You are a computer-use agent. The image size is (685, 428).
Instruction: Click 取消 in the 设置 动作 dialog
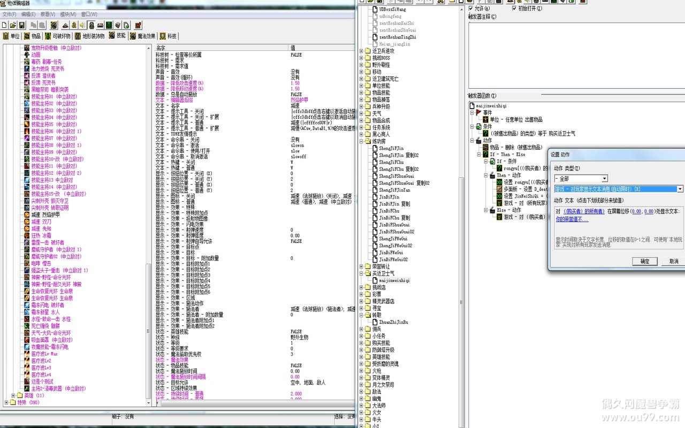click(673, 261)
